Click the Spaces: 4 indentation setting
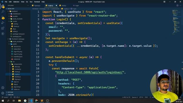 135,97
